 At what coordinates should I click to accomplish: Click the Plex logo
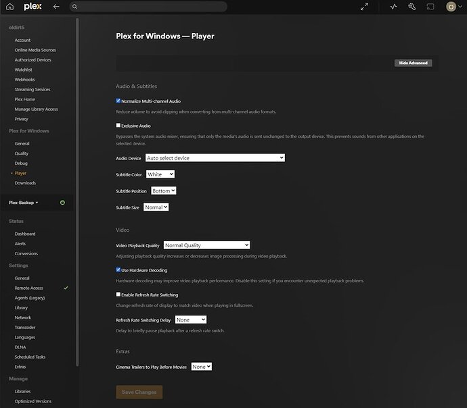coord(32,7)
